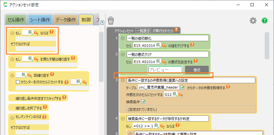Switch to the セル操作 tab
Image resolution: width=274 pixels, height=135 pixels.
pos(16,20)
